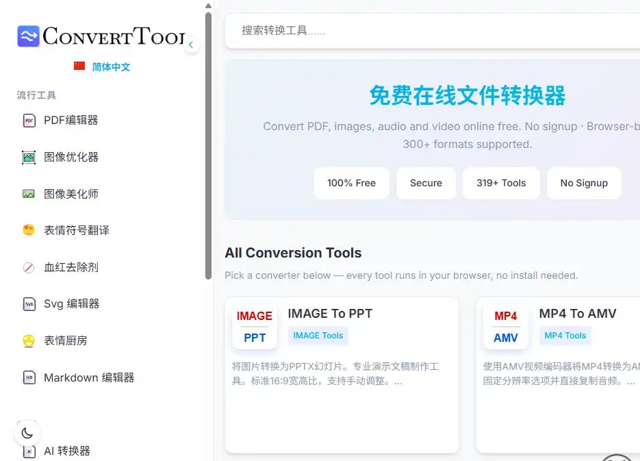Click the 血红去除剂 red-eye icon
Screen dimensions: 640x461
(29, 267)
